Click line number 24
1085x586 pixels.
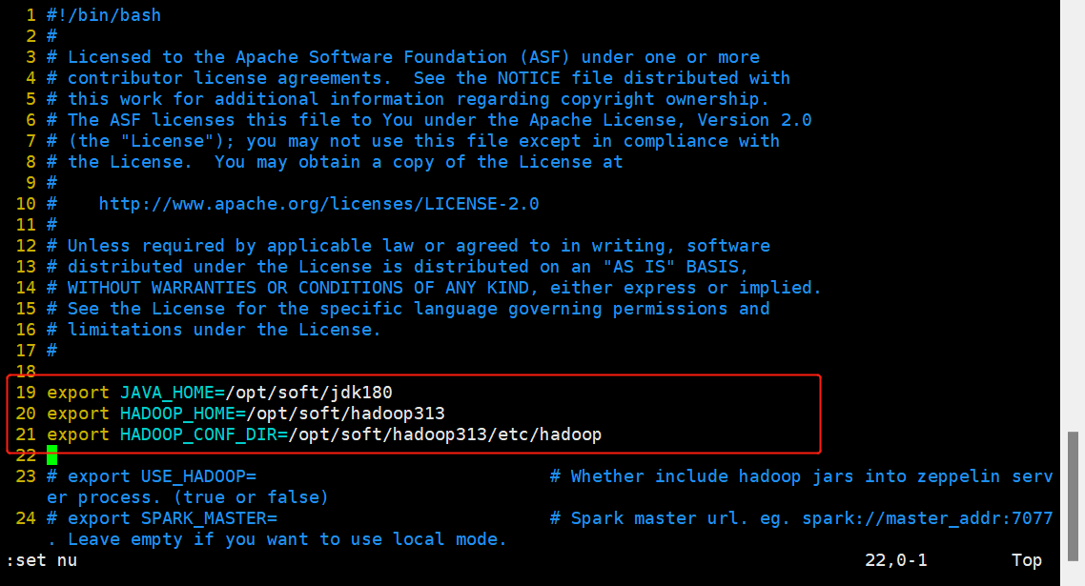click(26, 518)
